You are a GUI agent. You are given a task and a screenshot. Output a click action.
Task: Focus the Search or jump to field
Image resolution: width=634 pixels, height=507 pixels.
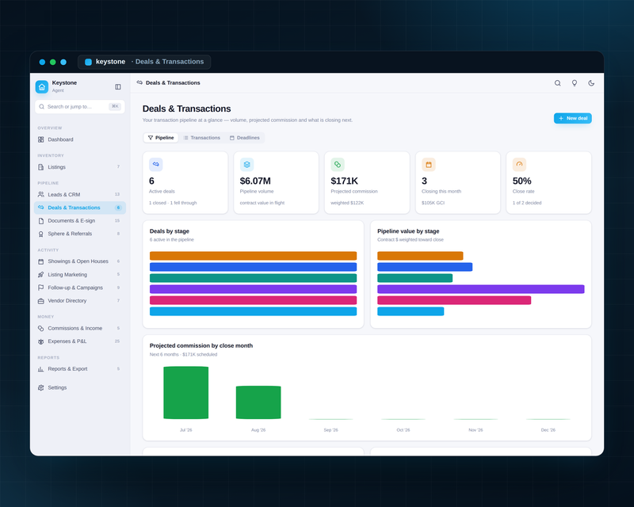click(80, 107)
